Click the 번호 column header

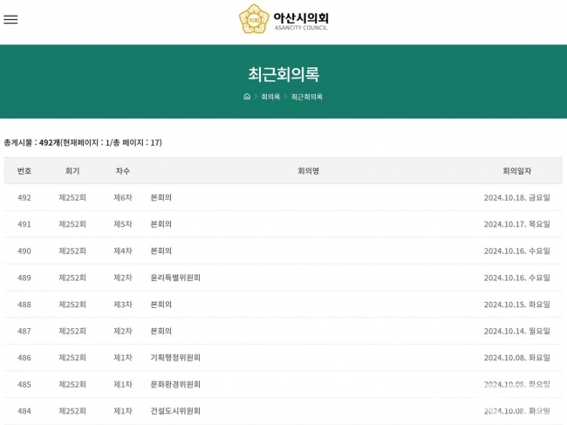pyautogui.click(x=24, y=171)
